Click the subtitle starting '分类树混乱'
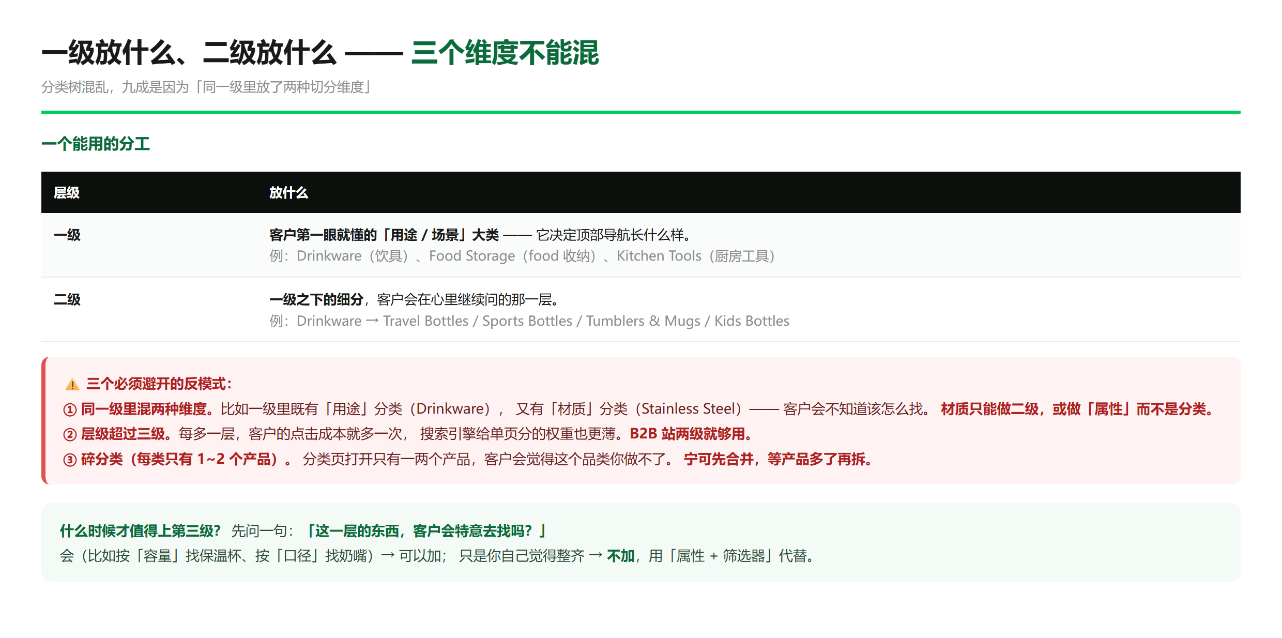 207,87
